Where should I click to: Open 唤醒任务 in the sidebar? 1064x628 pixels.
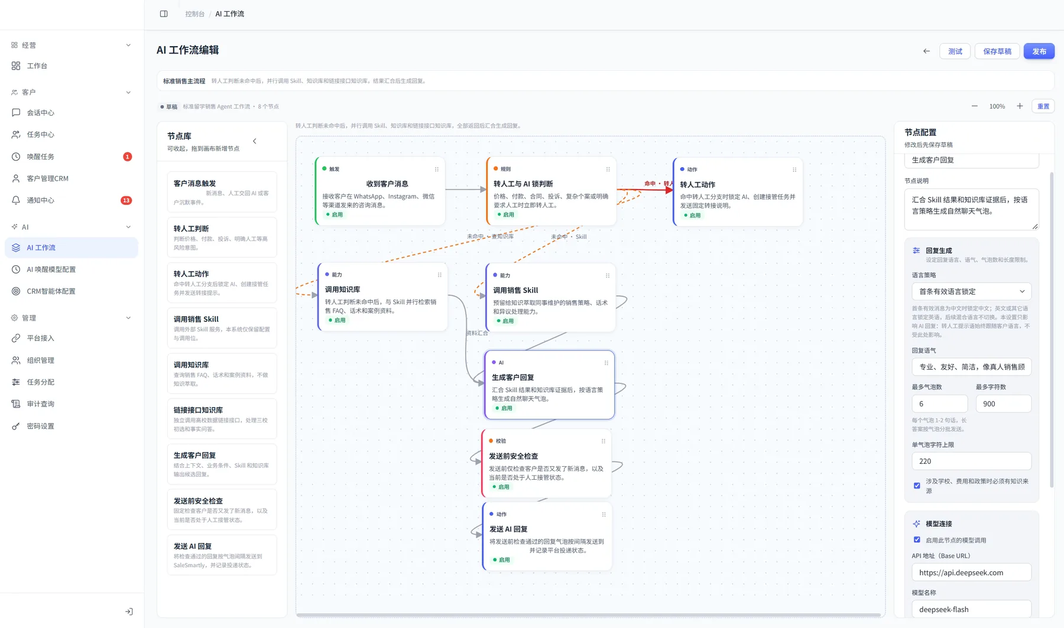[72, 157]
